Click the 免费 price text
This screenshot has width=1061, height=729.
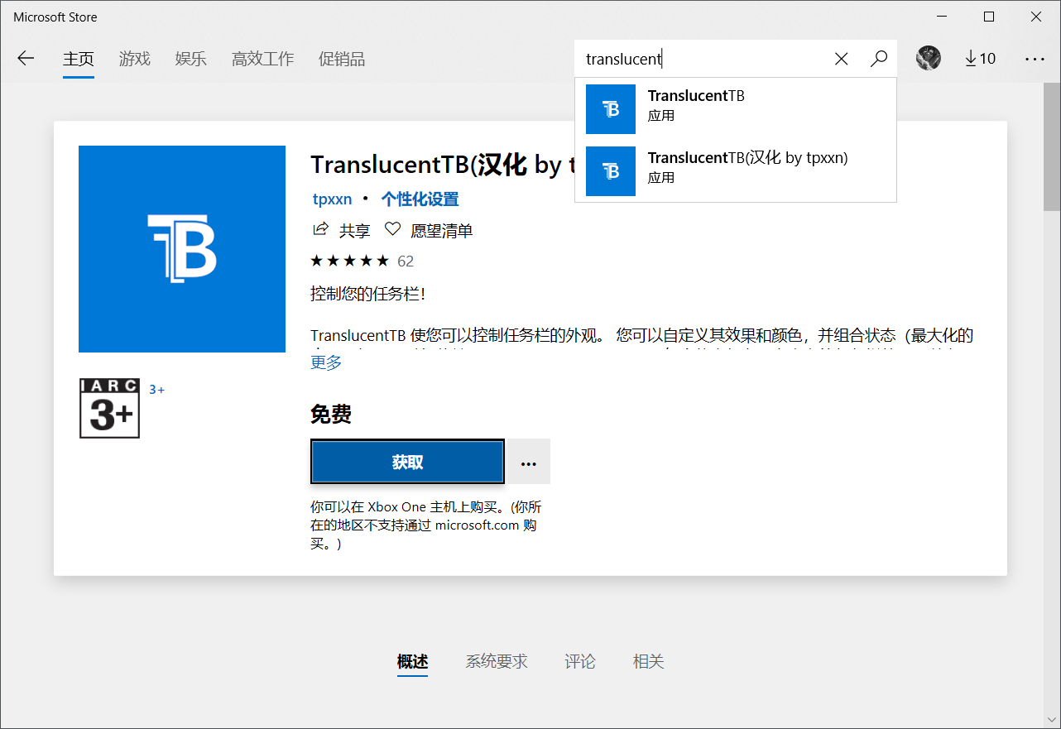pyautogui.click(x=331, y=414)
